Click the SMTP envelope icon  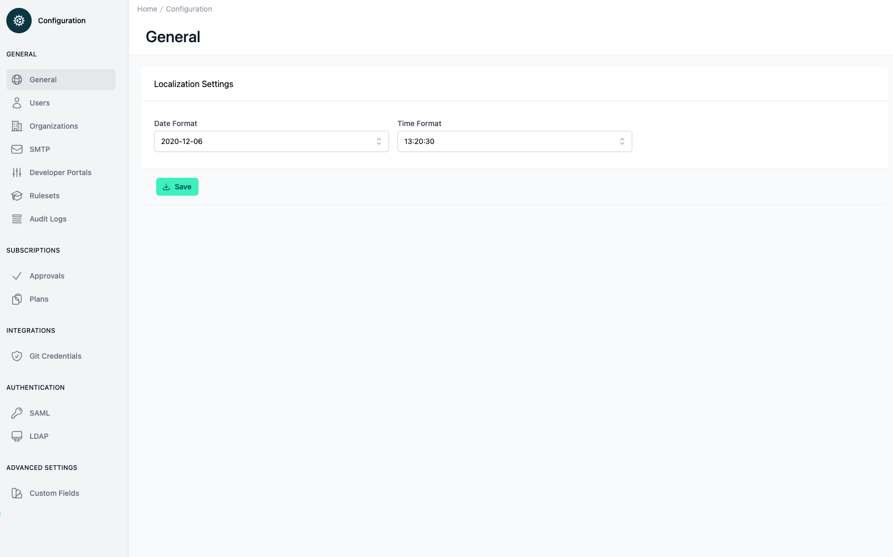[16, 149]
